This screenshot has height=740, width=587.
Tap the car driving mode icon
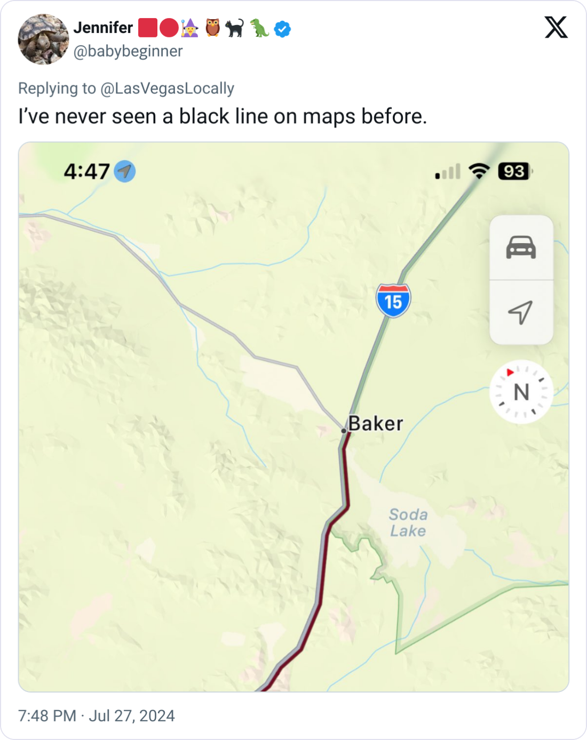[521, 247]
